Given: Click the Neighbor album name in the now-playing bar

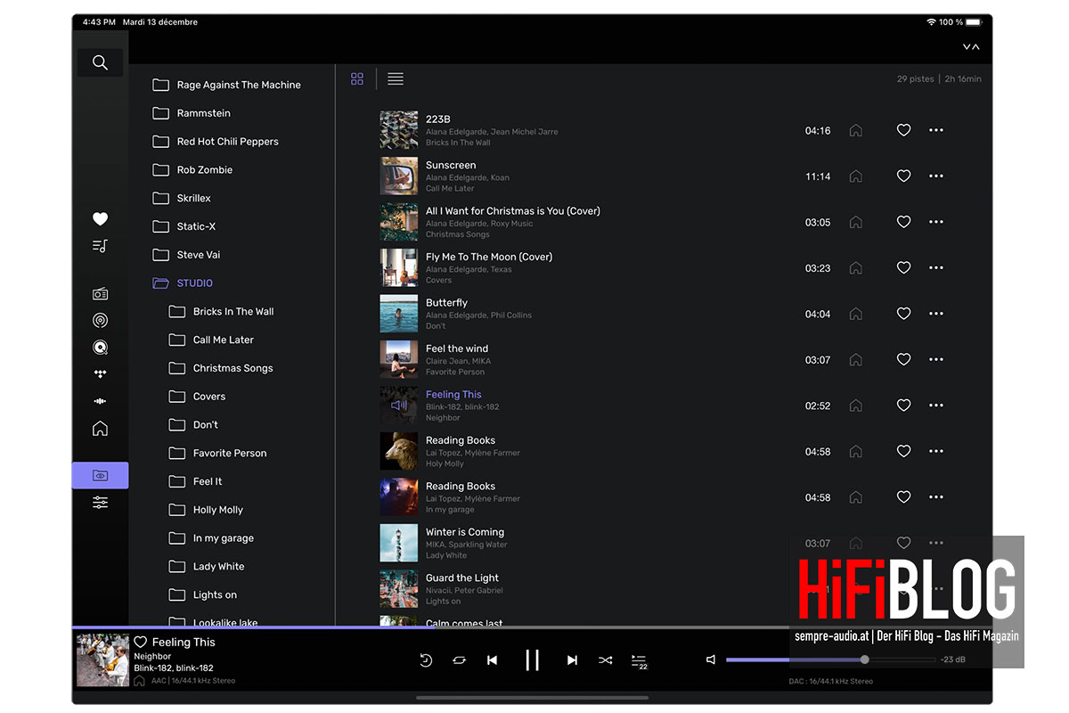Looking at the screenshot, I should tap(153, 656).
